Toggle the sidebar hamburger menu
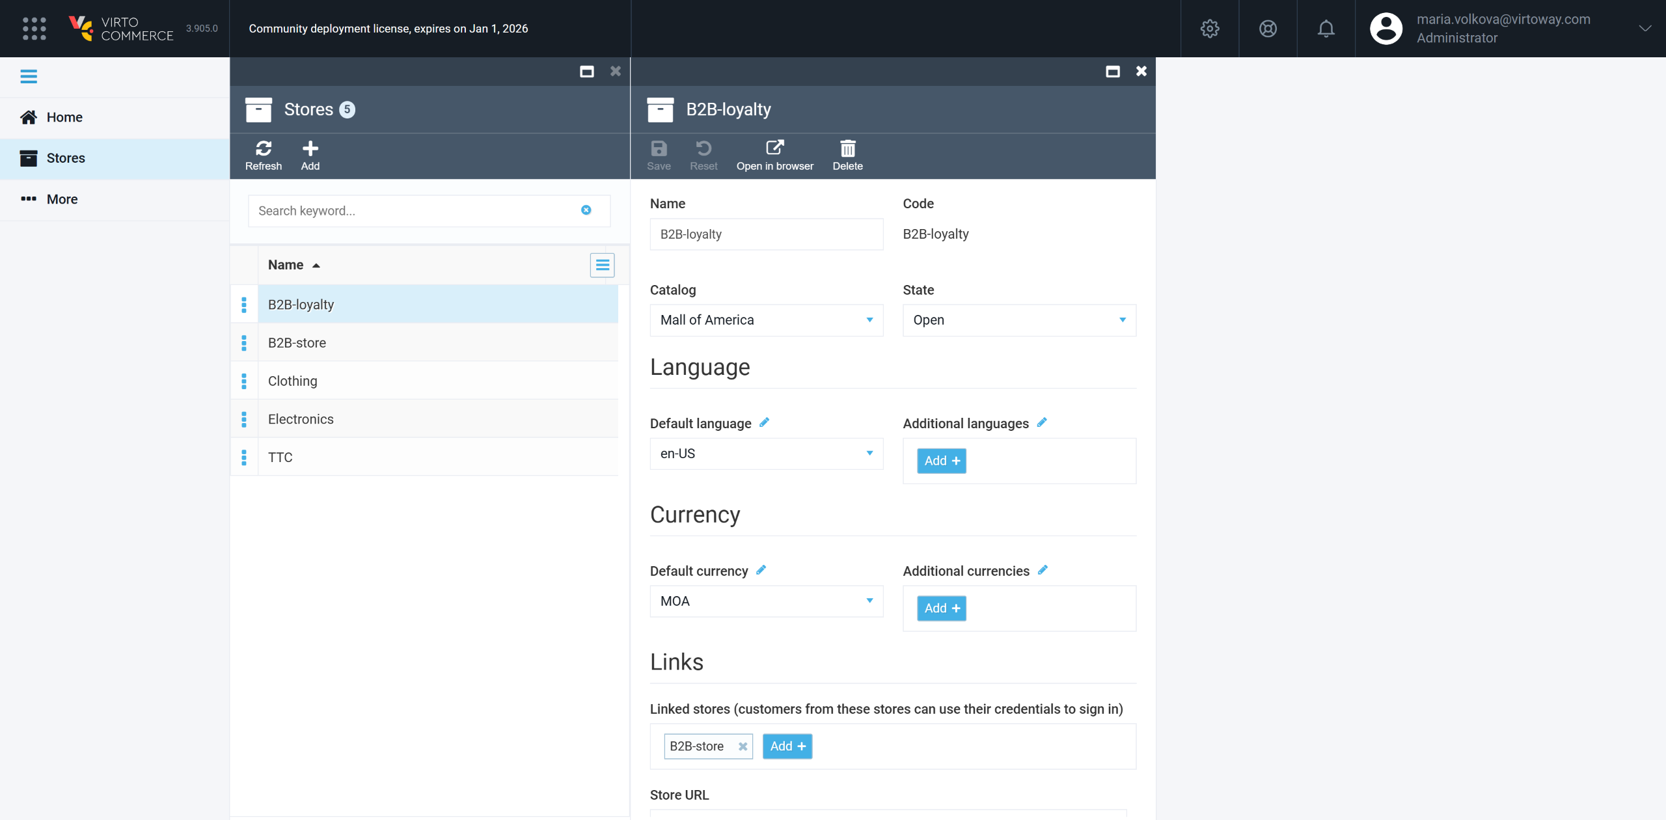Viewport: 1666px width, 820px height. [x=29, y=77]
